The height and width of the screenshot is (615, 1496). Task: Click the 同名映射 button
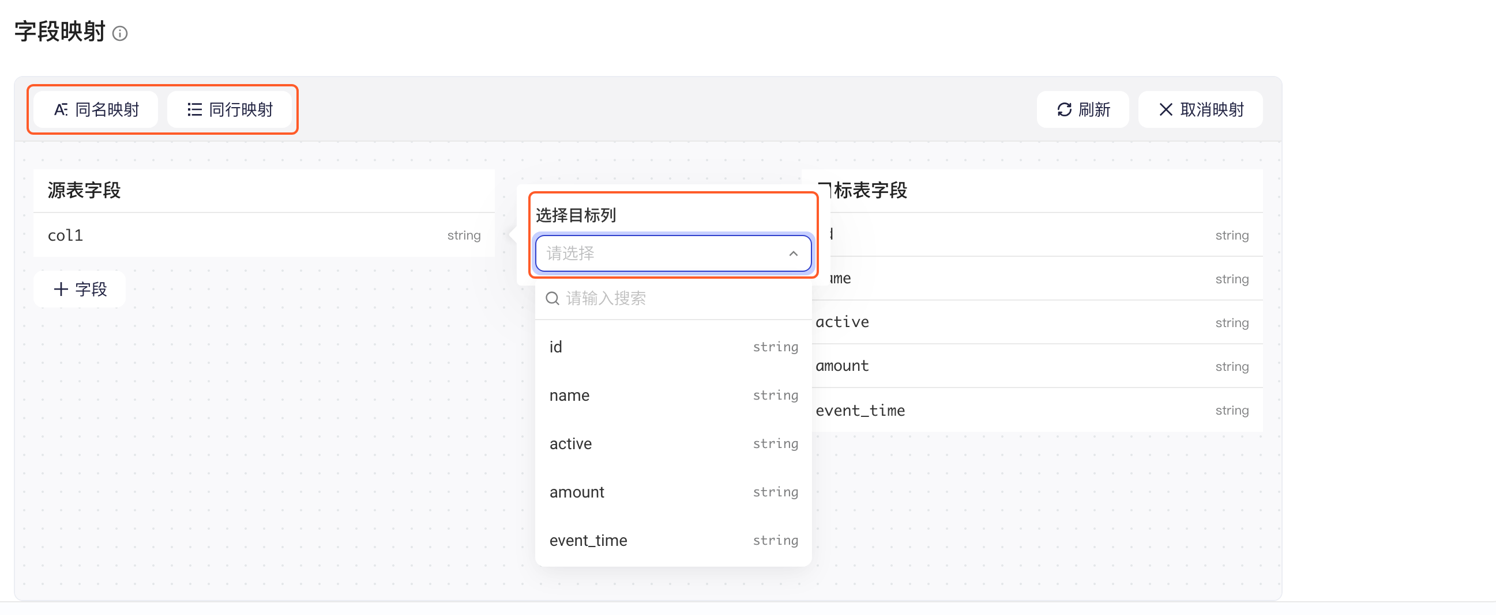[96, 109]
